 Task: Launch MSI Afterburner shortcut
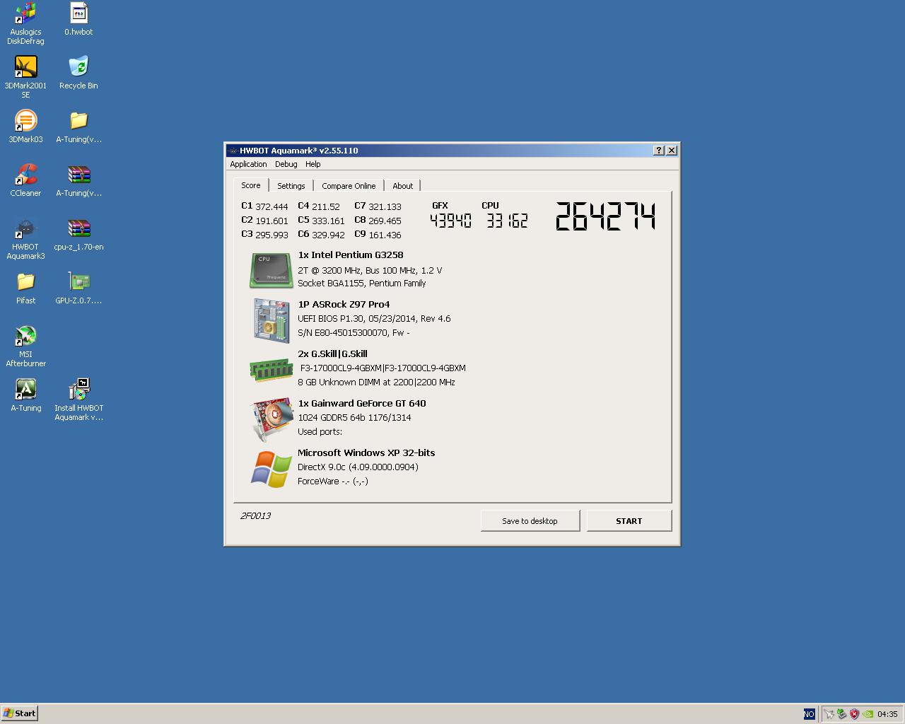pyautogui.click(x=25, y=346)
